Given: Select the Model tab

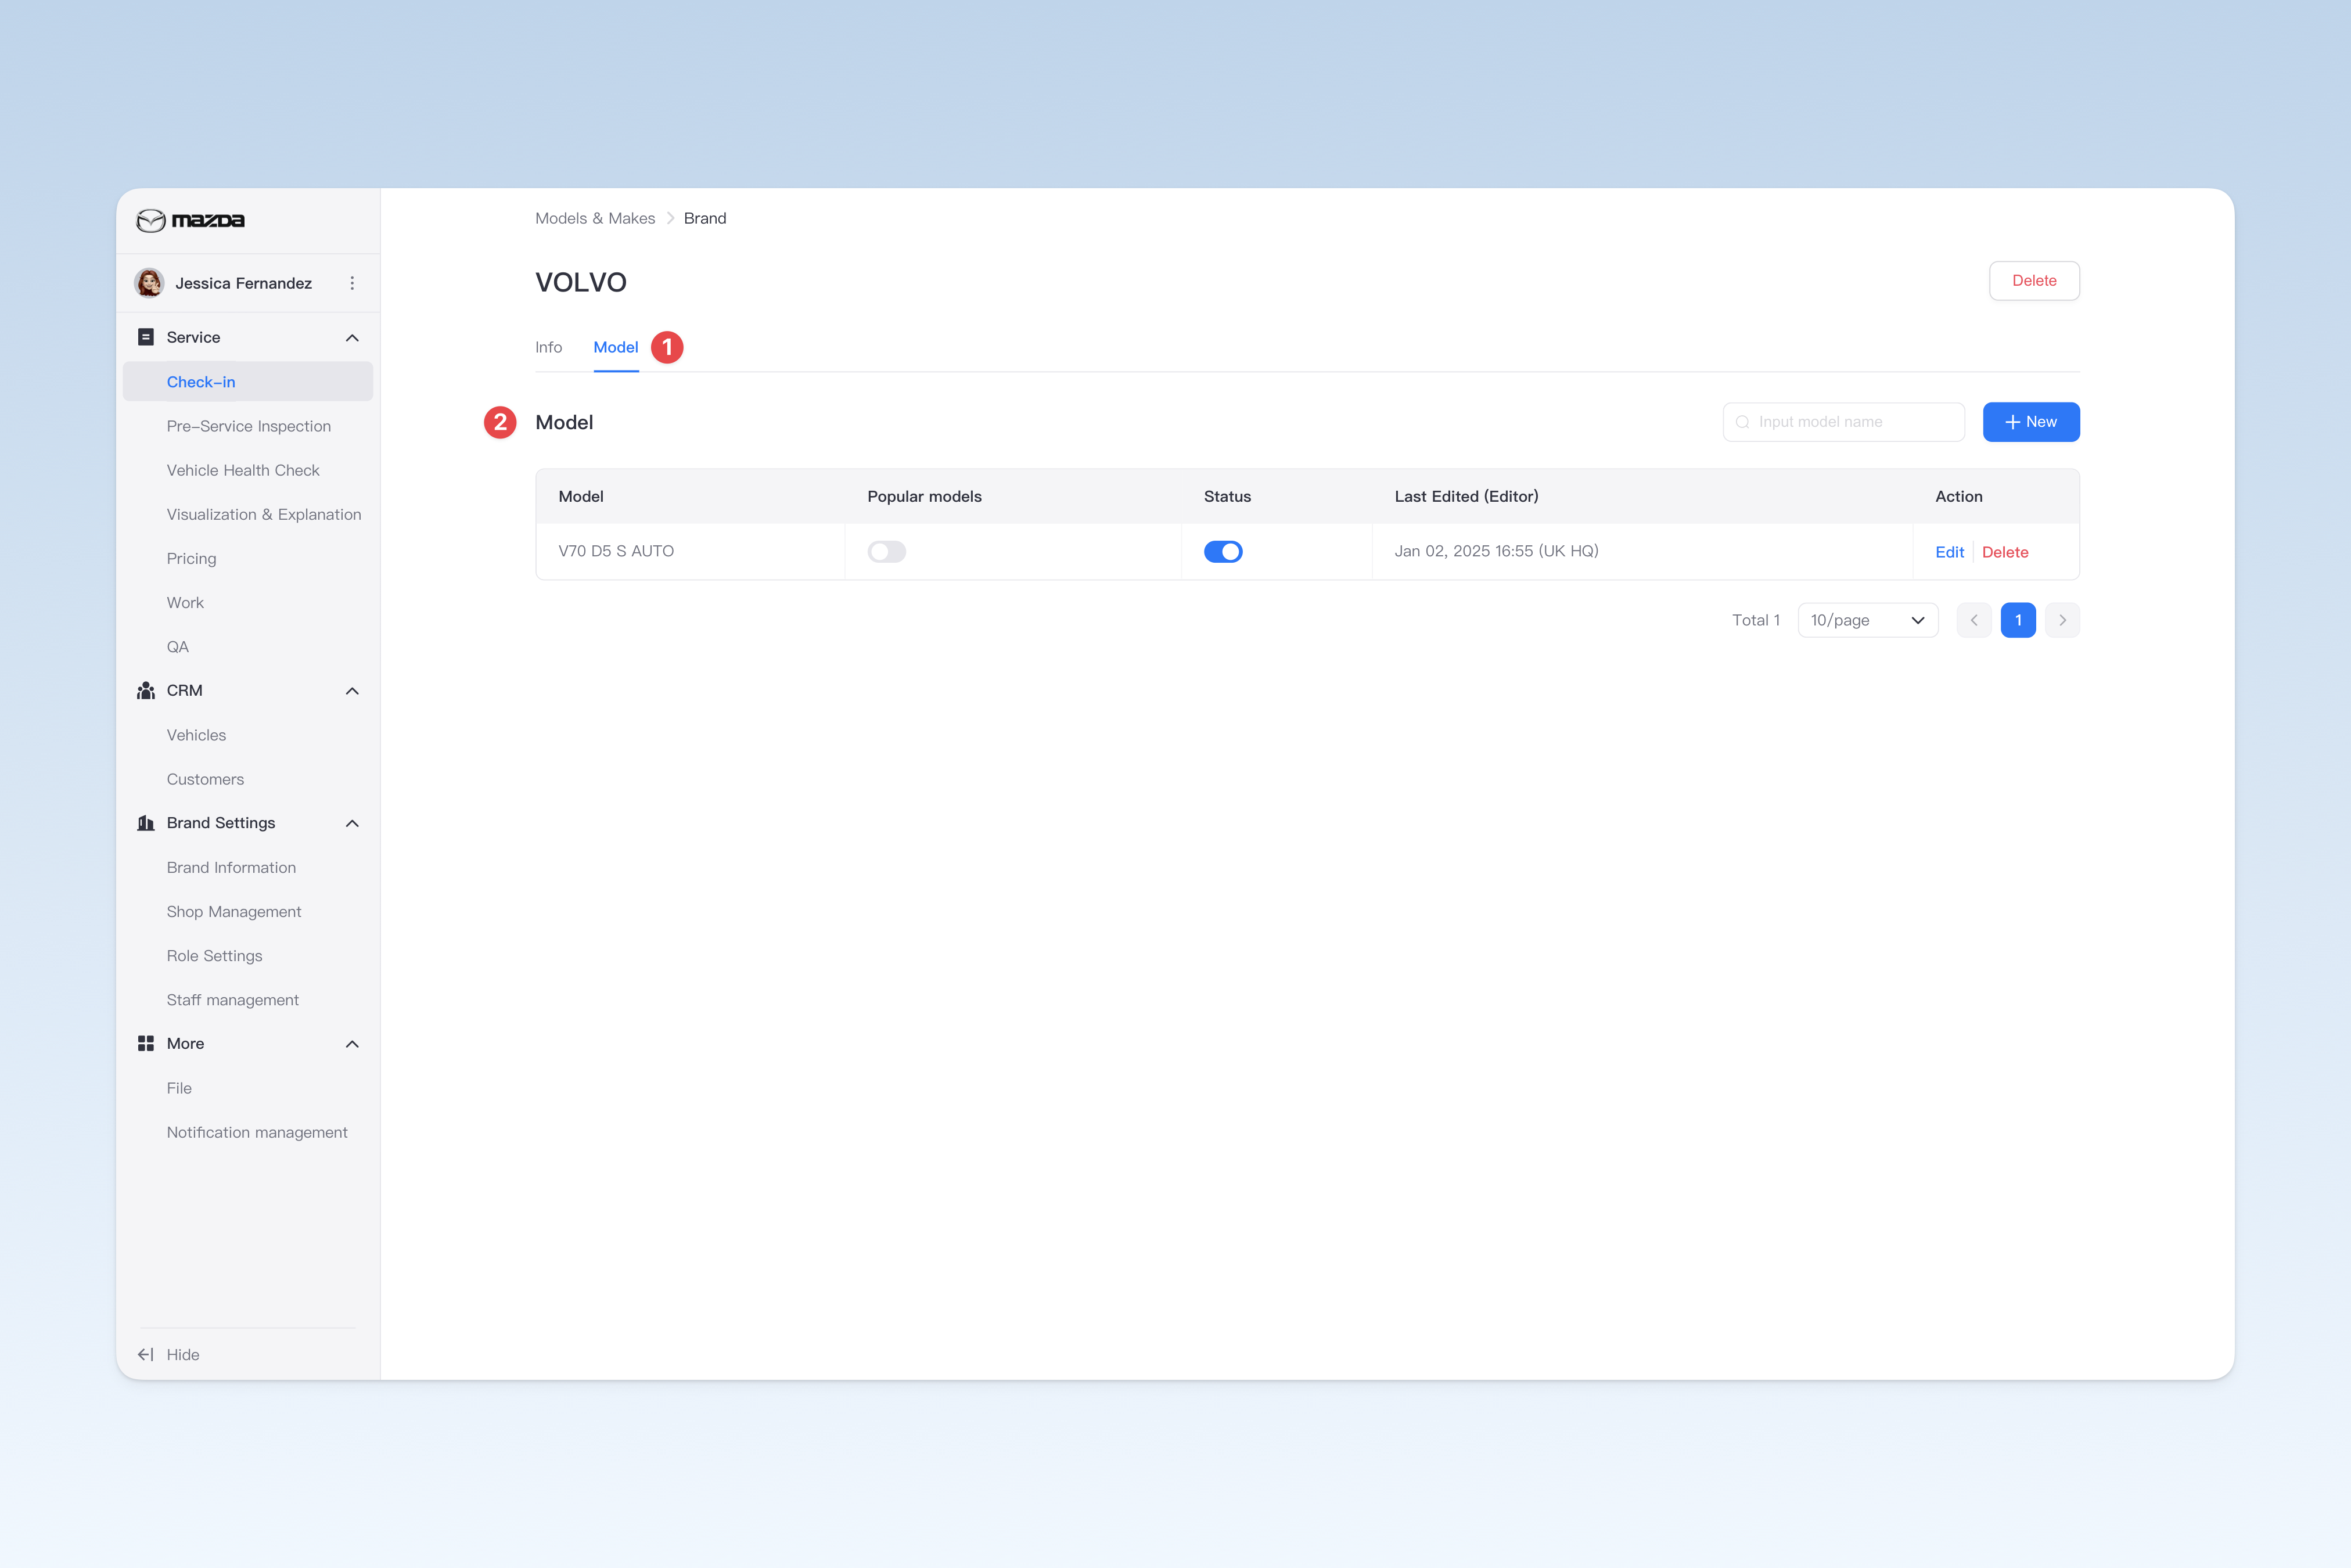Looking at the screenshot, I should (616, 347).
